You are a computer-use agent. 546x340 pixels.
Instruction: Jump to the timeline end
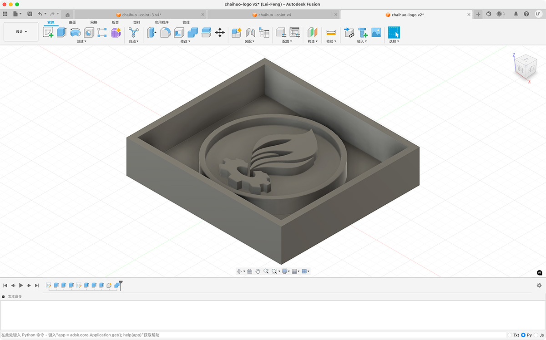pyautogui.click(x=37, y=286)
